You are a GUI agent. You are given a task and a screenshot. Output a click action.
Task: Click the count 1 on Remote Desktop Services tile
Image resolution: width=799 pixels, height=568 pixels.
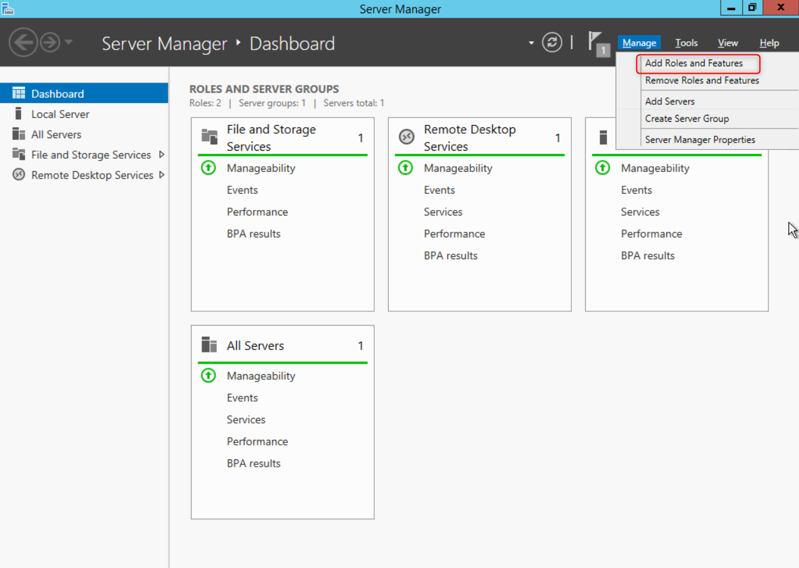pos(557,138)
